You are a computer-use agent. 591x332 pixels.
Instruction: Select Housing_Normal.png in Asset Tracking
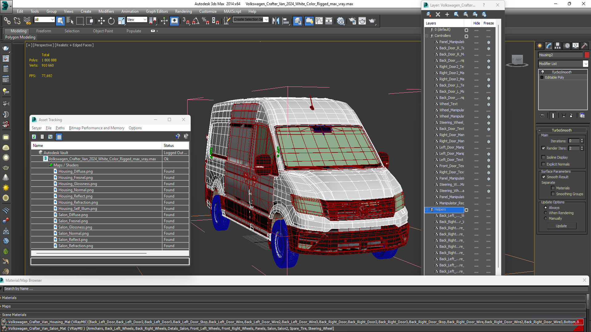pyautogui.click(x=76, y=190)
